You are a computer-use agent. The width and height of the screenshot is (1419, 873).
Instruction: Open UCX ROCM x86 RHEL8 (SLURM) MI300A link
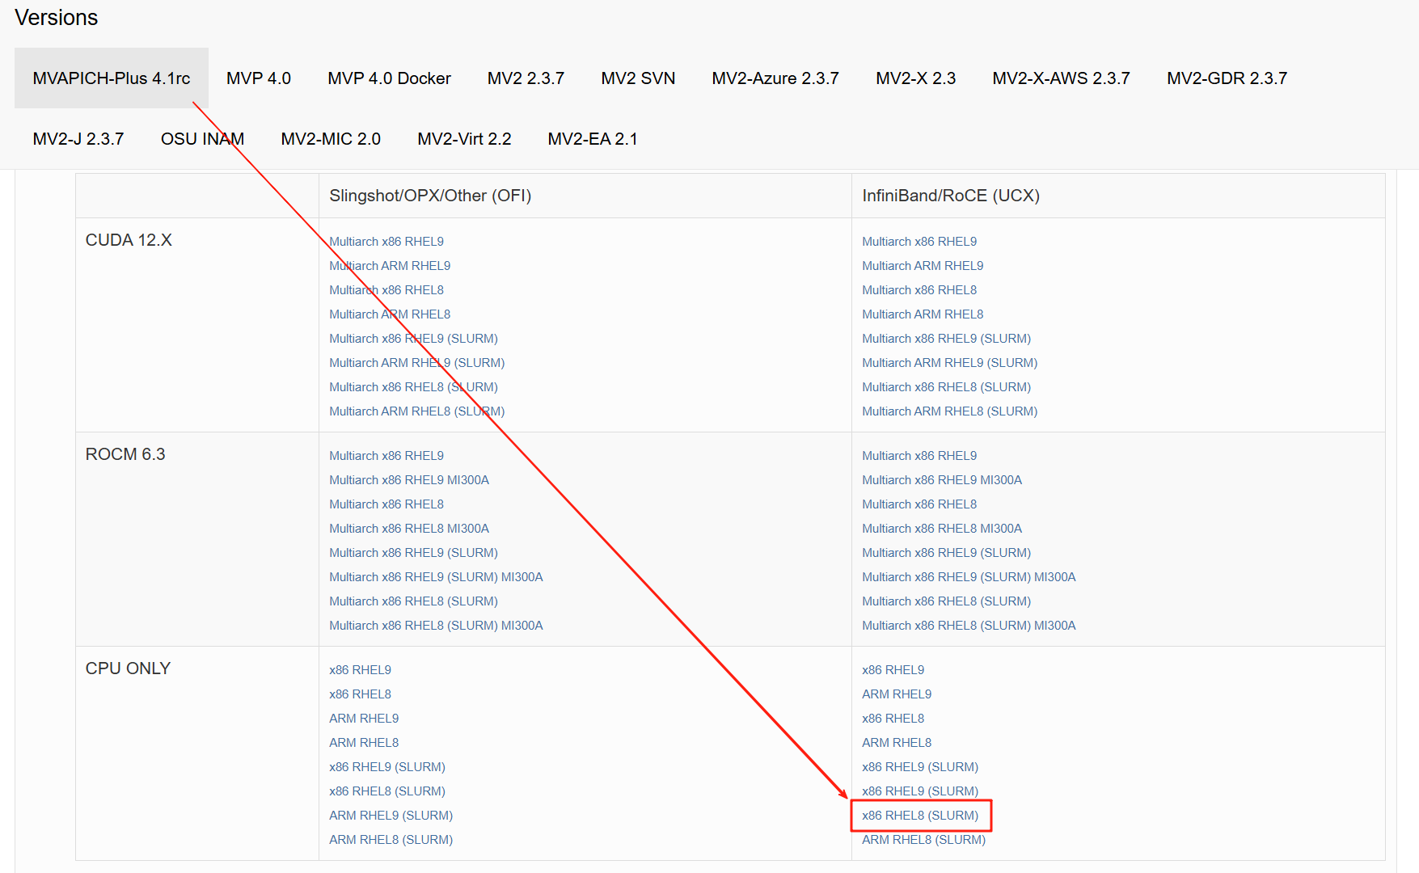pyautogui.click(x=969, y=626)
